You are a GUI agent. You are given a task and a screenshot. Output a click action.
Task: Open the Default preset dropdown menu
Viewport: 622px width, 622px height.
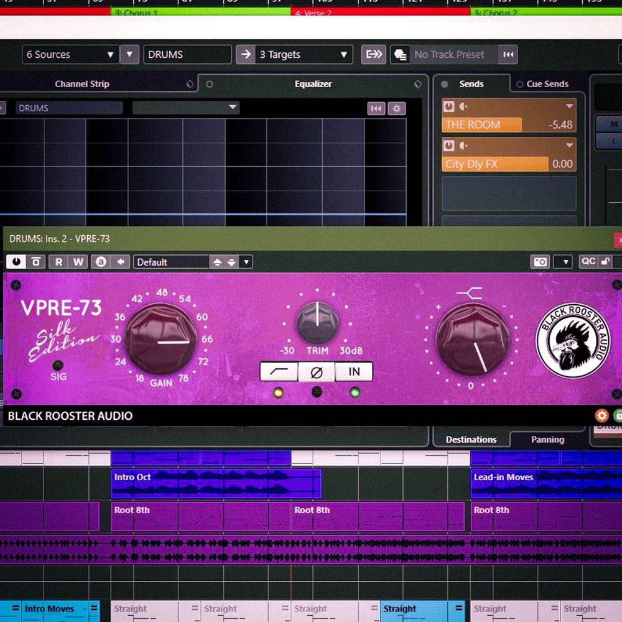click(246, 262)
